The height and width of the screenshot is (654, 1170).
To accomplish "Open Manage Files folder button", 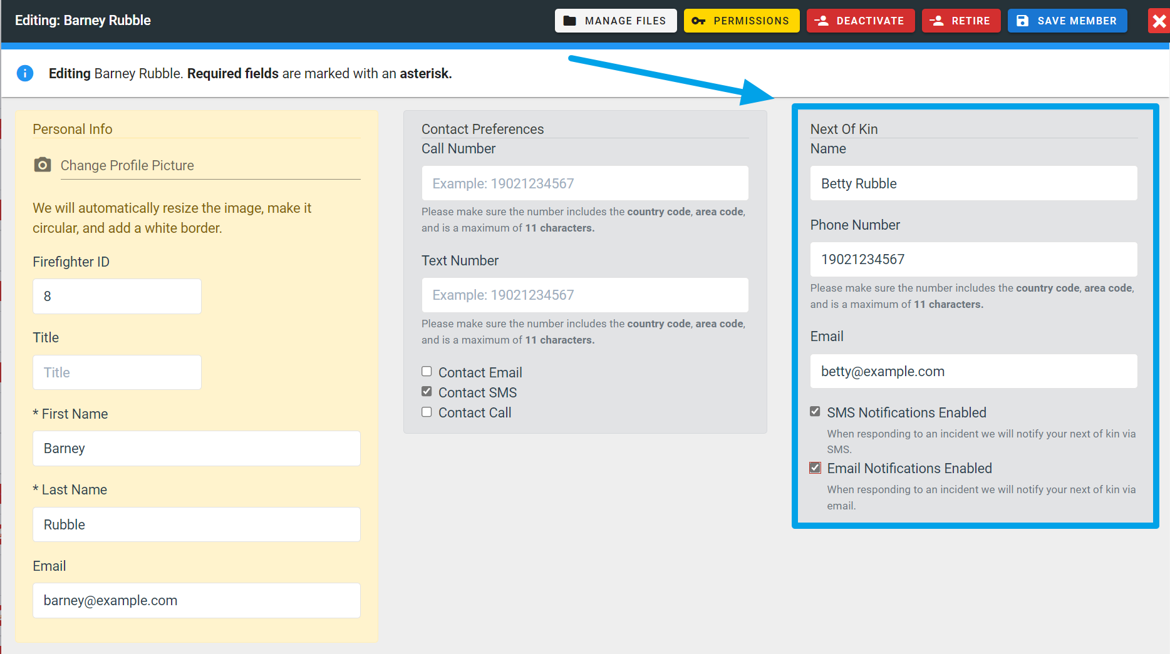I will [615, 21].
